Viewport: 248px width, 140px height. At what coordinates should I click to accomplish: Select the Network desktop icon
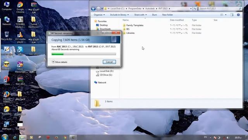7,21
